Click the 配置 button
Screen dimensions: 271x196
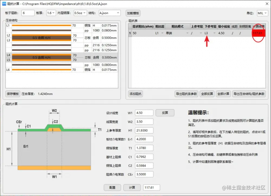pos(112,188)
